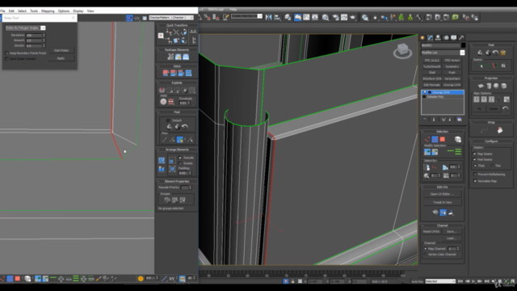Collapse the Explode rollout
Screen dimensions: 517x291
(158, 82)
